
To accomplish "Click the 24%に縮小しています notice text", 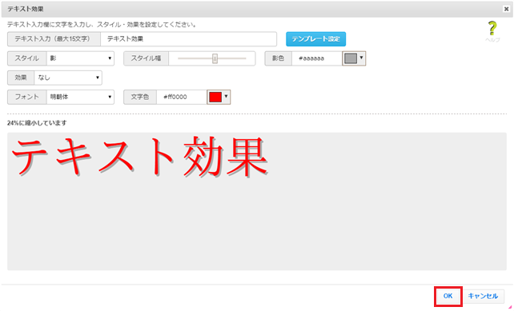I will (37, 123).
